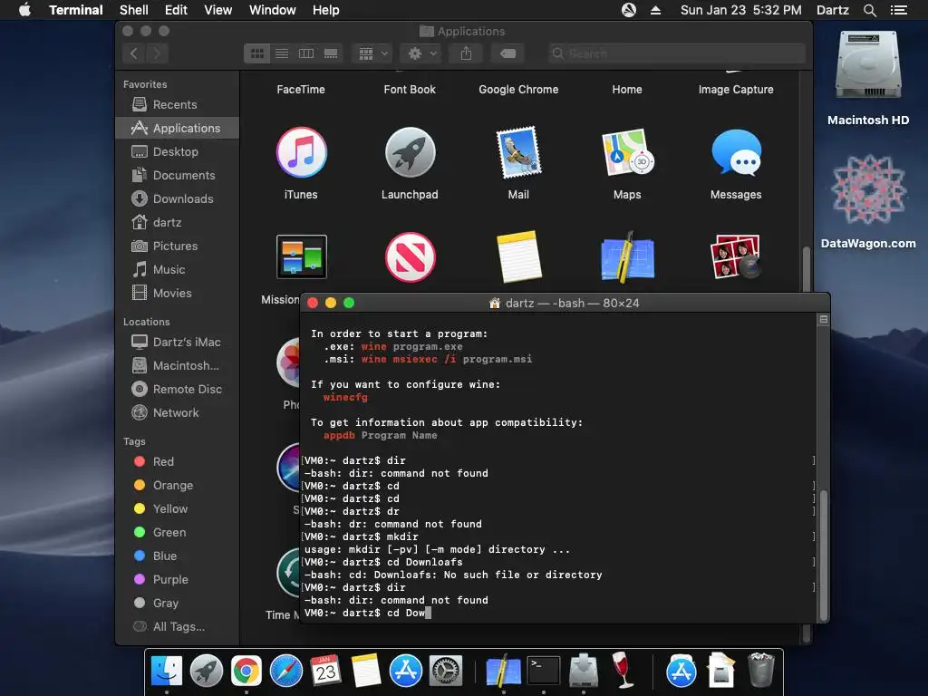Open Notification Center in the menu bar
The image size is (928, 696).
click(899, 10)
